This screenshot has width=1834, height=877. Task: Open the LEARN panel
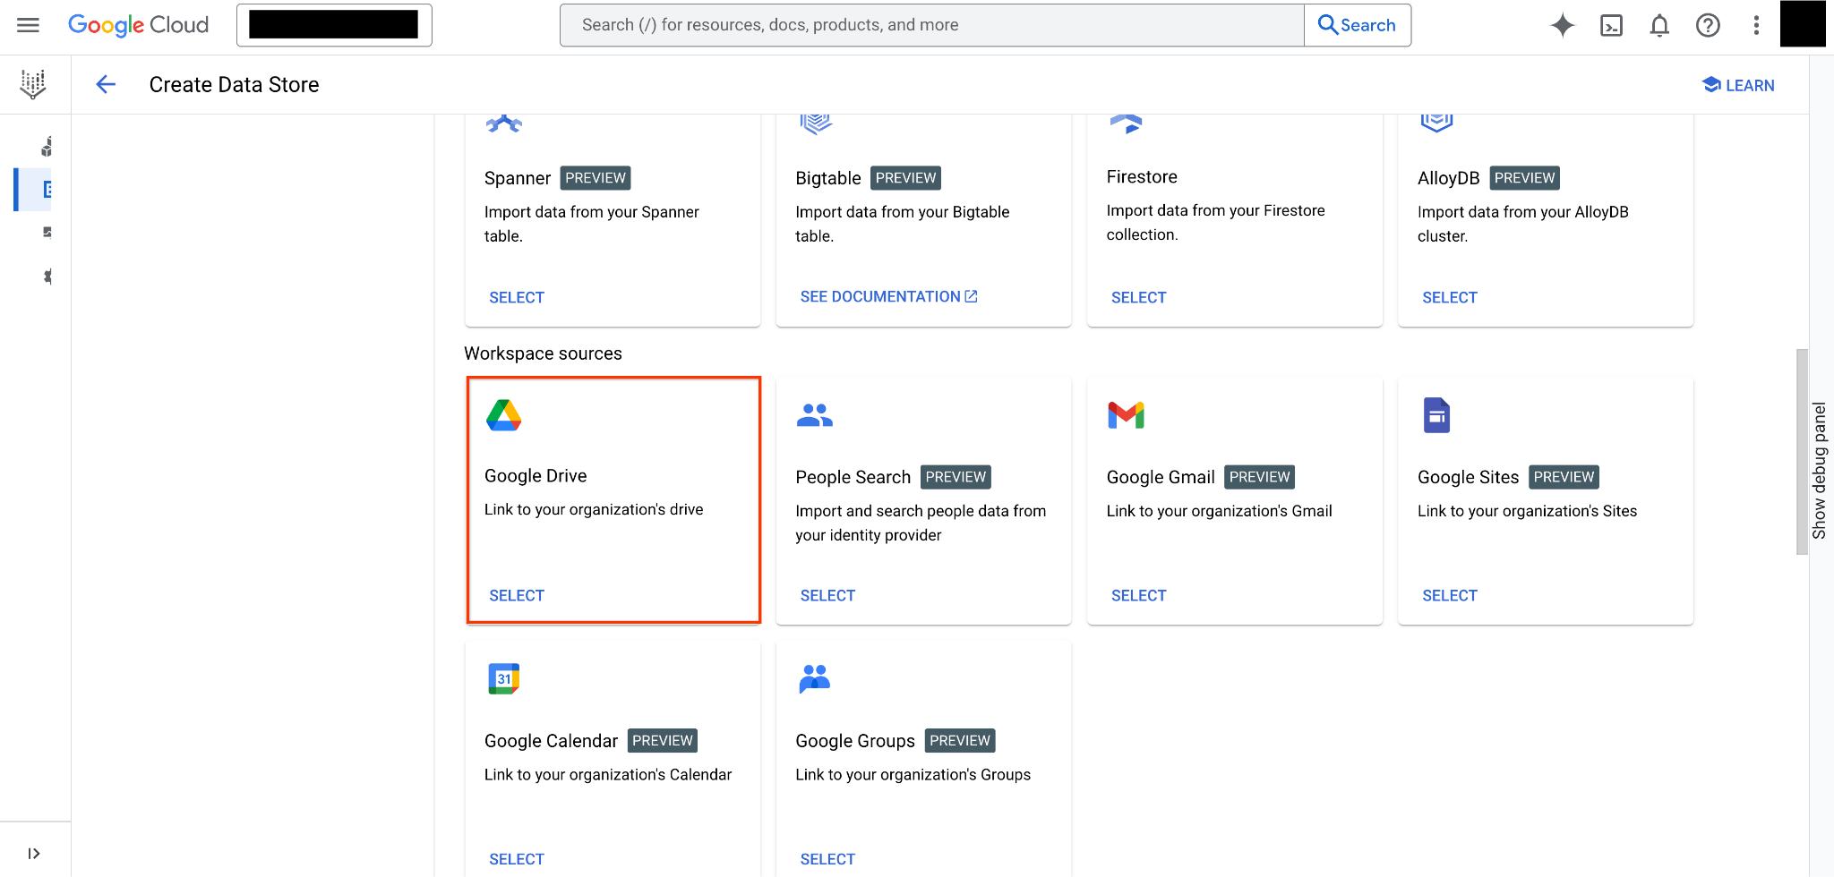(1738, 85)
